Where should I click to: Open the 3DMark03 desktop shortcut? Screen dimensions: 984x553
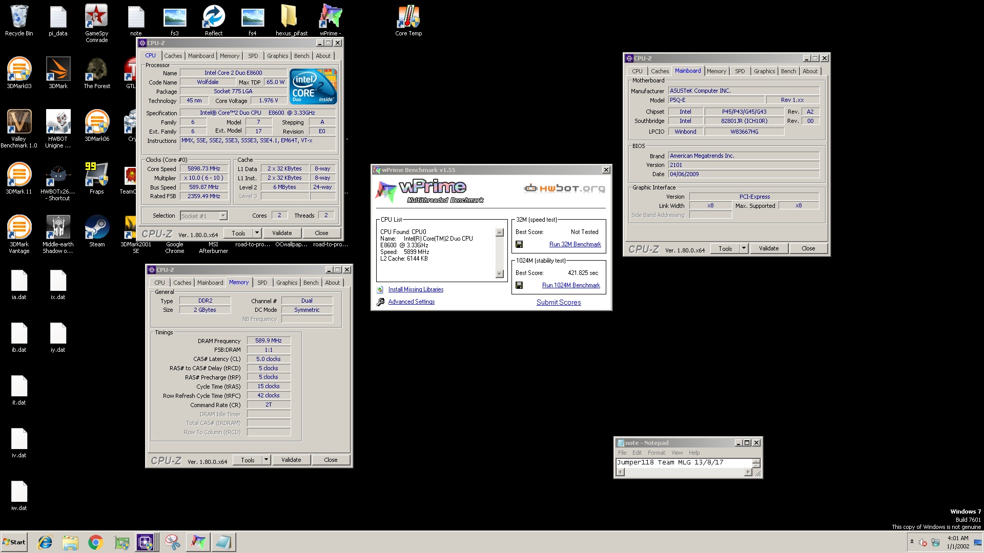coord(19,73)
